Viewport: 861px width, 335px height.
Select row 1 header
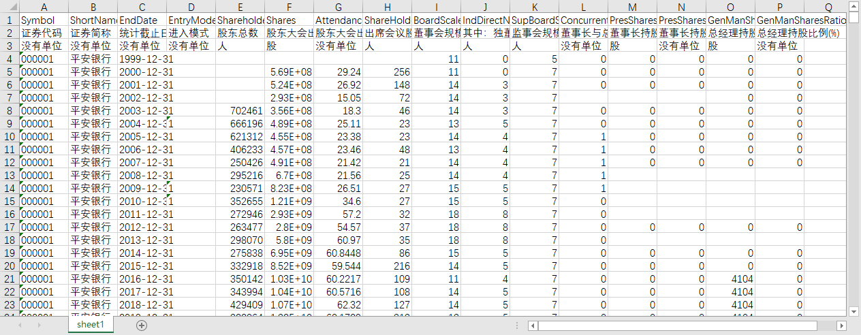10,20
